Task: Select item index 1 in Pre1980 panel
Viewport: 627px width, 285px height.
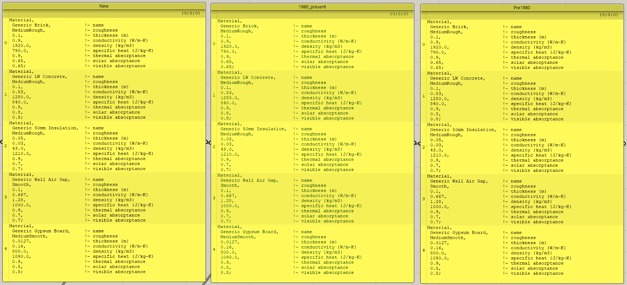Action: 423,96
